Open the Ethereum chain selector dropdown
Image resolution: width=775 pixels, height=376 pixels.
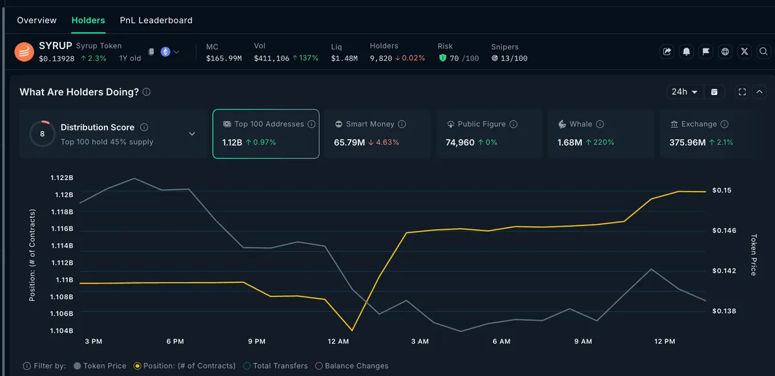point(170,52)
